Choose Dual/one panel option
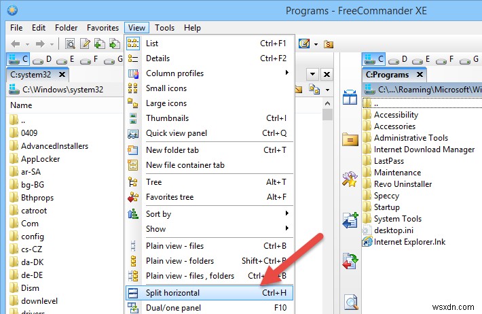The height and width of the screenshot is (314, 482). click(209, 308)
